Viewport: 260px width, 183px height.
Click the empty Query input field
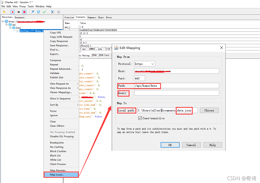pyautogui.click(x=177, y=93)
